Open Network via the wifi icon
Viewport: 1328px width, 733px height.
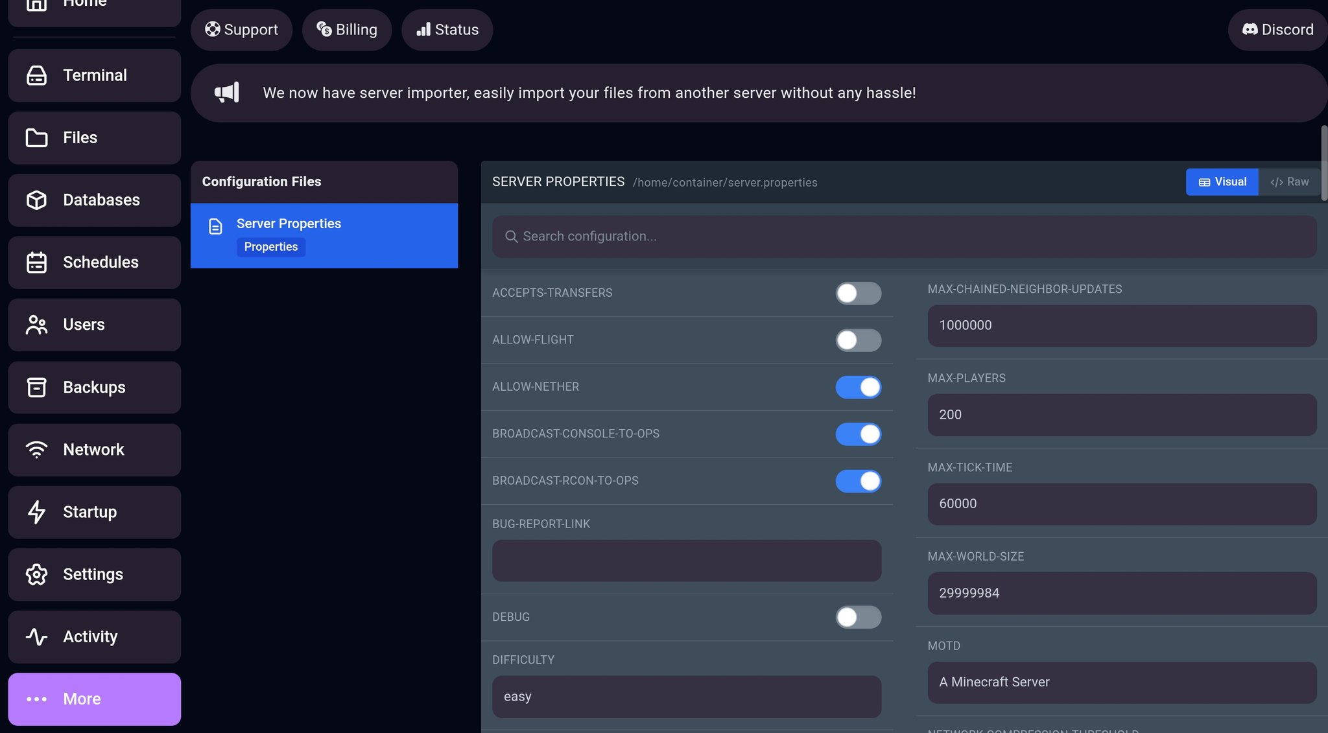point(36,449)
